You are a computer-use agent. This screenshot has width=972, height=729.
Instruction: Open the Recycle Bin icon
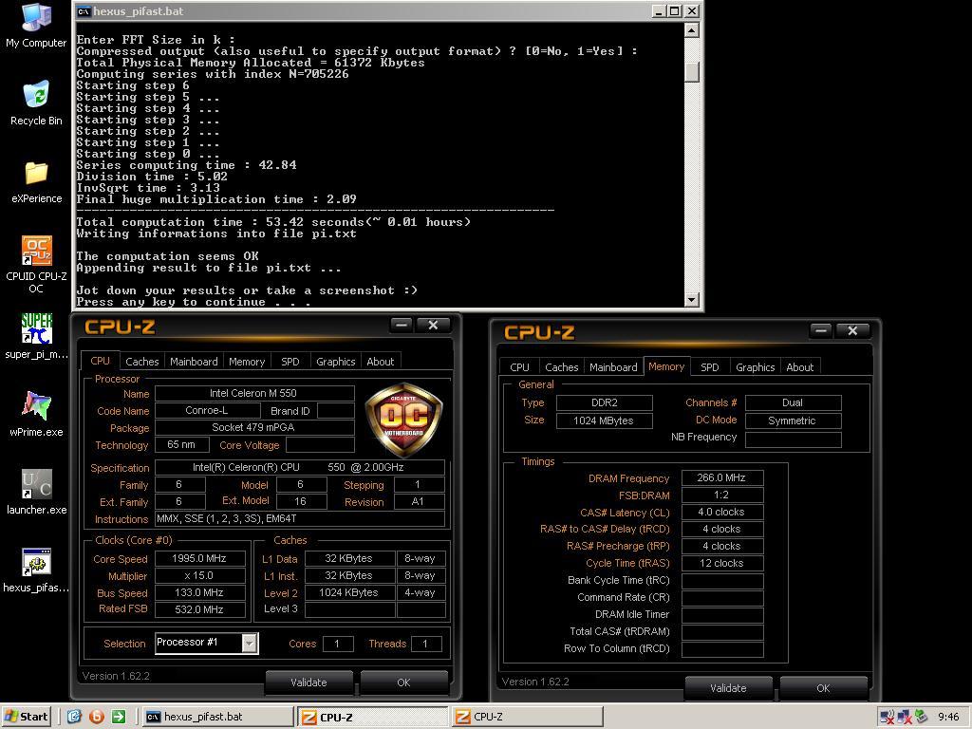point(37,103)
